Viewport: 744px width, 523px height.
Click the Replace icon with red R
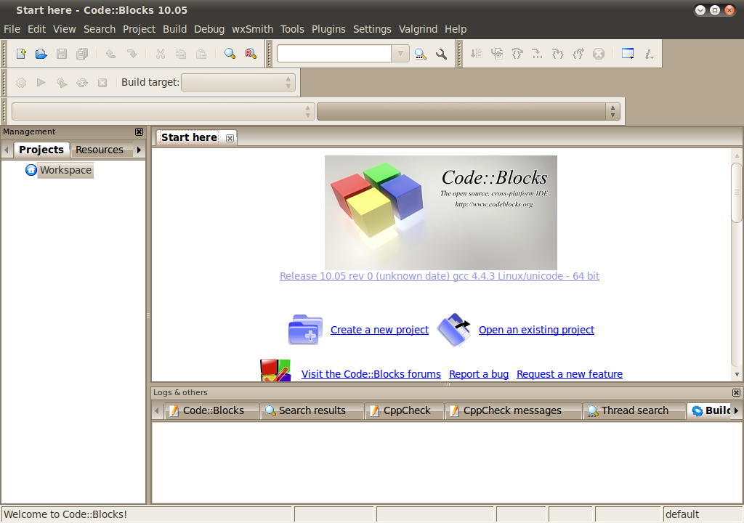(x=251, y=54)
